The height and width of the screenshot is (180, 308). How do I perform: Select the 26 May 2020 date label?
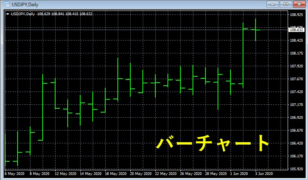[191, 174]
